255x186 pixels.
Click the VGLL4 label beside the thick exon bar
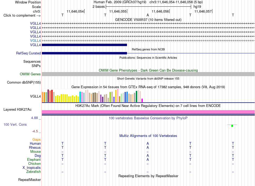pyautogui.click(x=35, y=45)
